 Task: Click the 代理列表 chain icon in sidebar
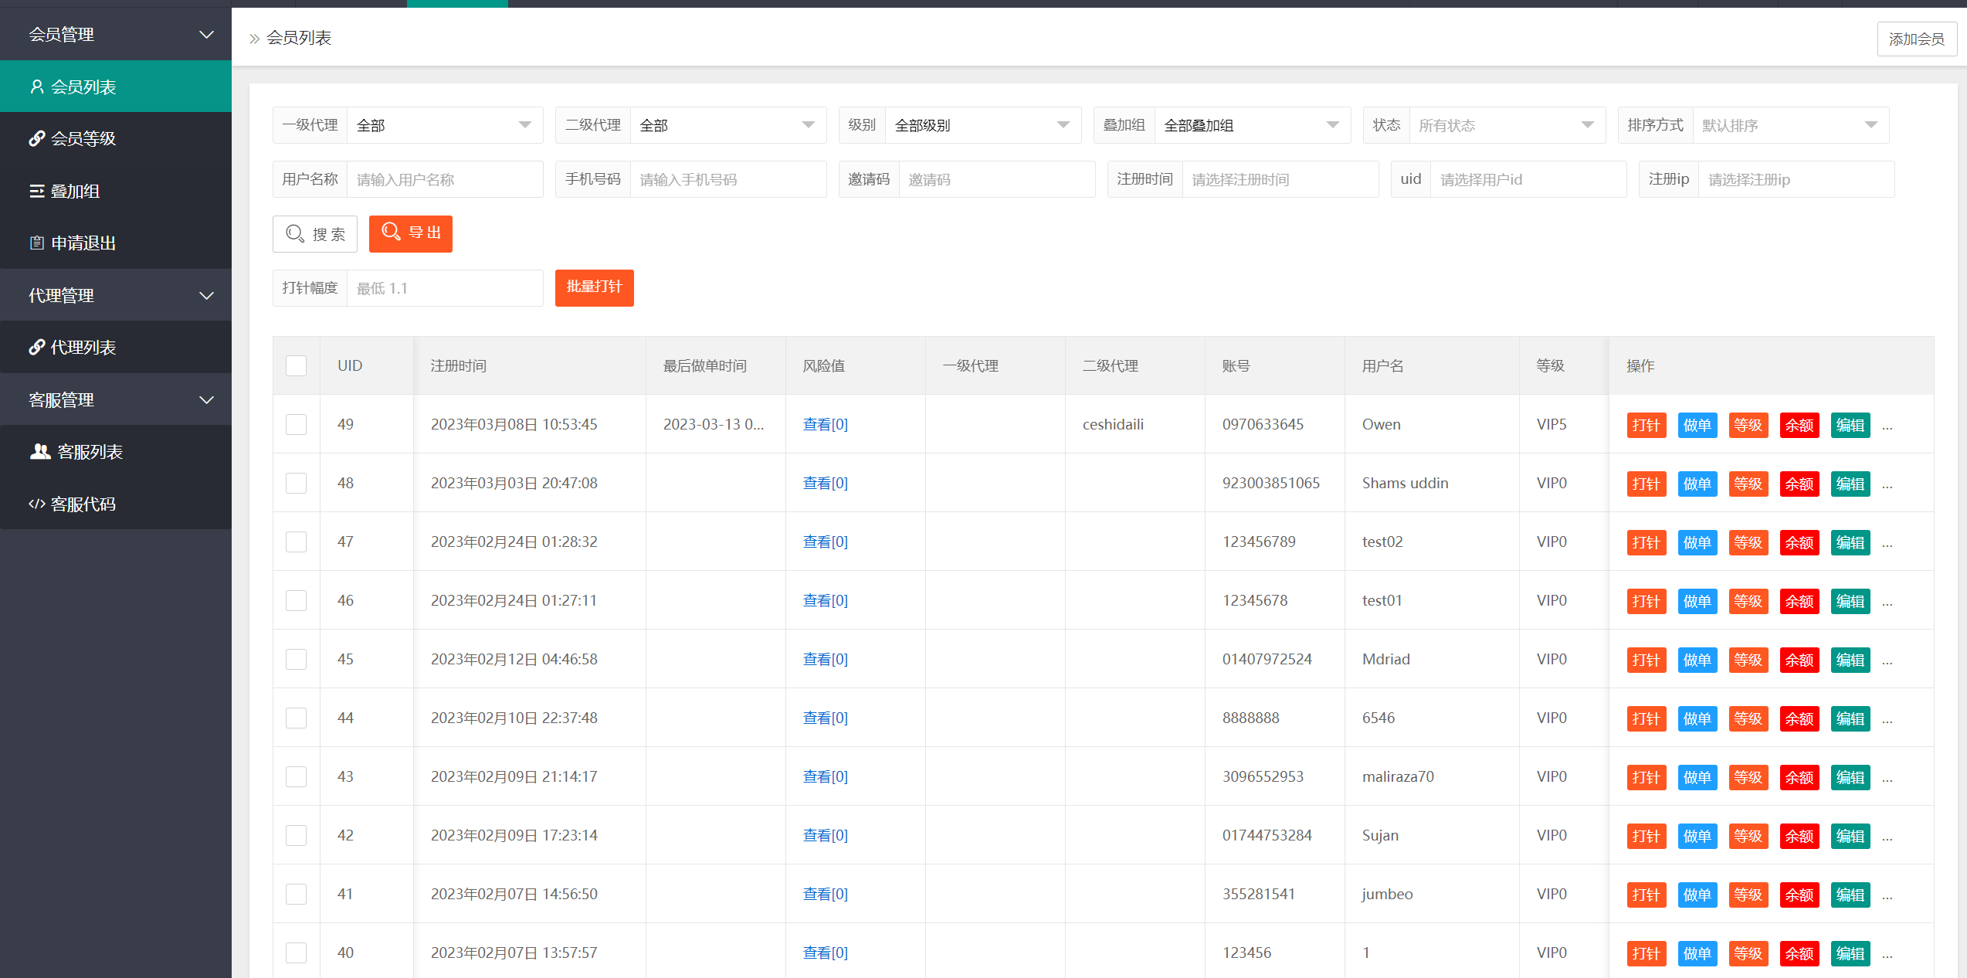(36, 347)
